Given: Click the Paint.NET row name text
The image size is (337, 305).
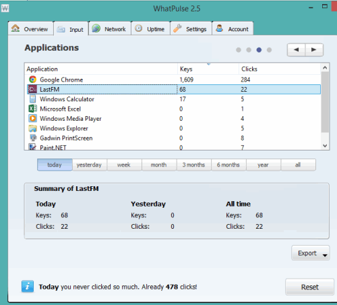Looking at the screenshot, I should tap(53, 147).
